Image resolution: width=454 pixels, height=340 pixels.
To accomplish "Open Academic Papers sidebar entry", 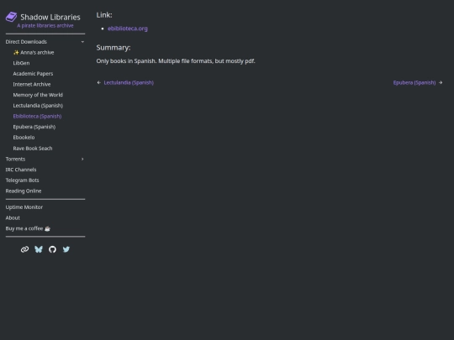I will [x=33, y=74].
